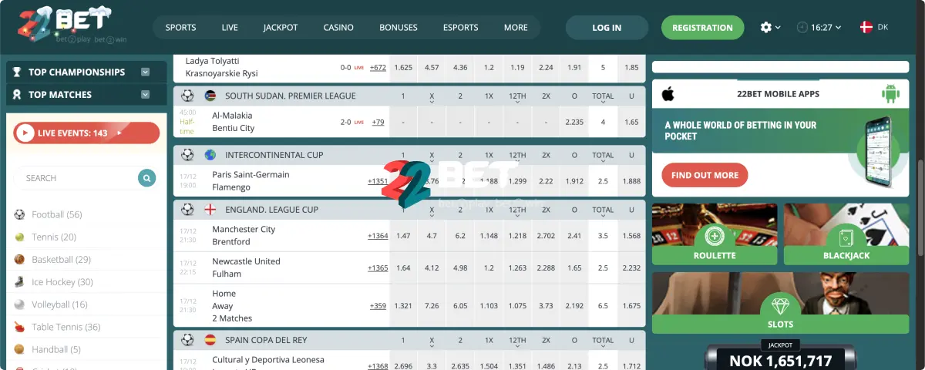Click the search magnifier icon
The image size is (925, 370).
146,178
